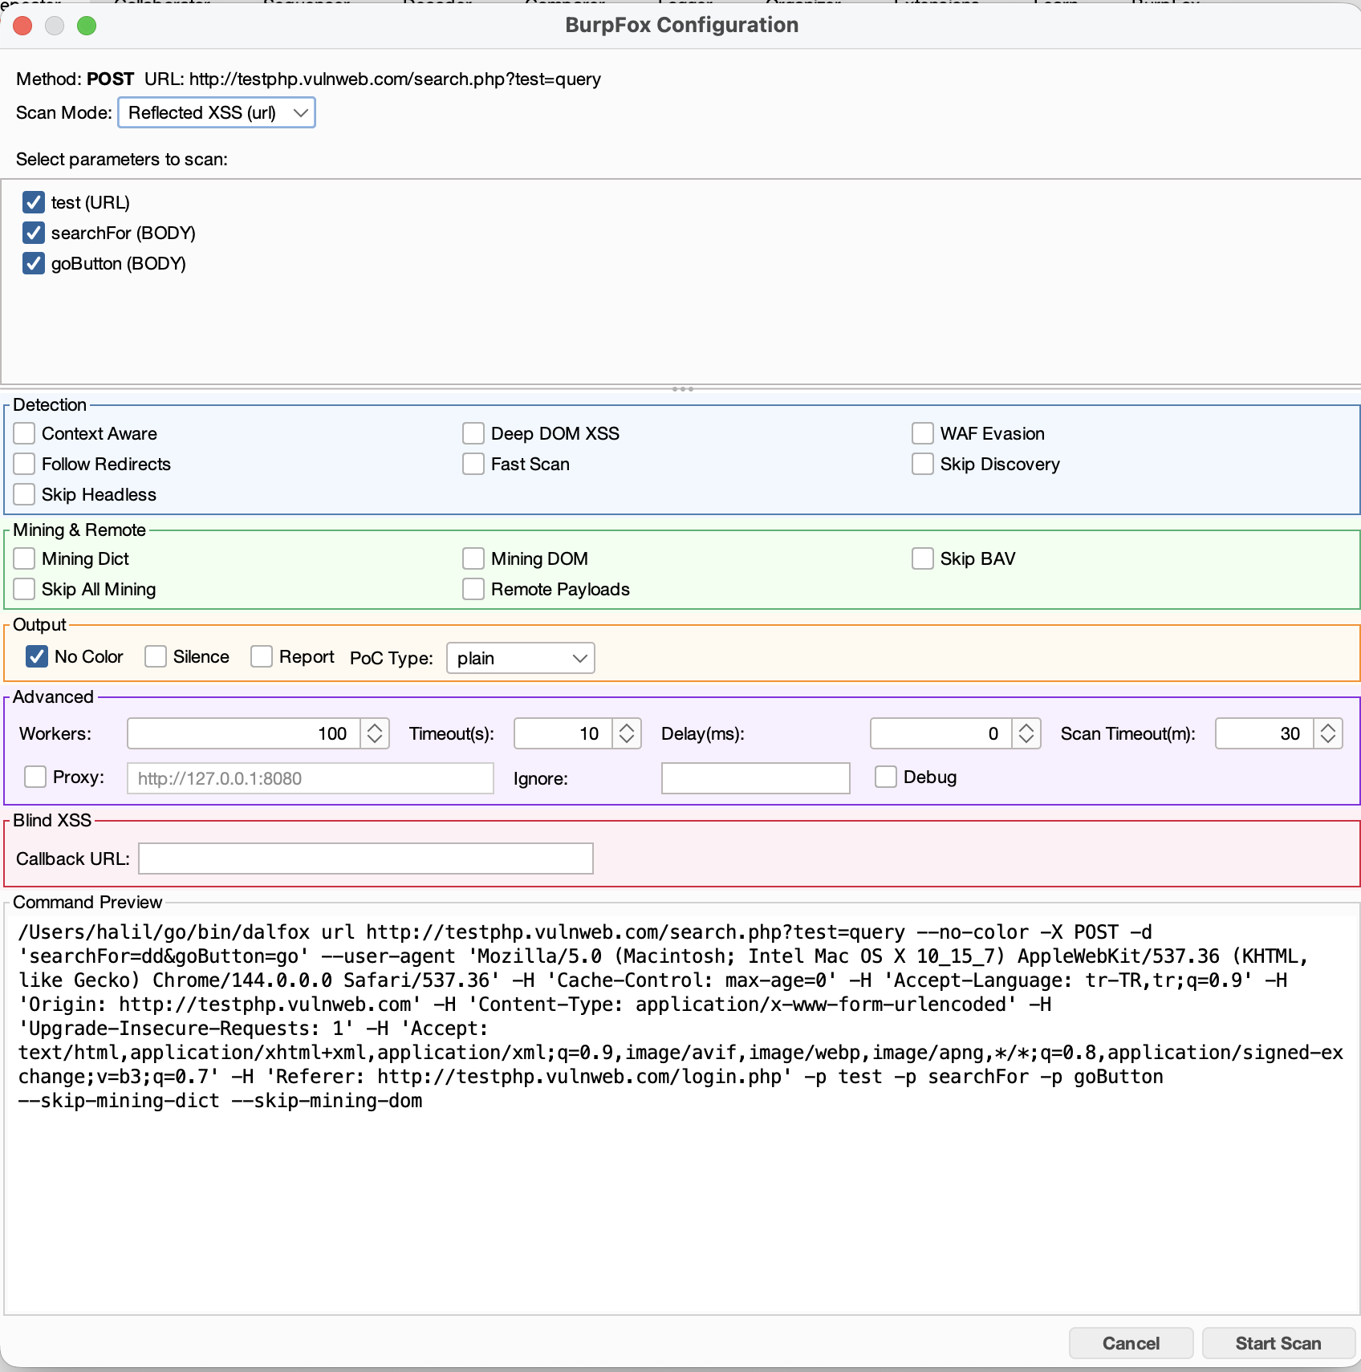Check the Skip Headless box
The image size is (1361, 1372).
pos(24,494)
